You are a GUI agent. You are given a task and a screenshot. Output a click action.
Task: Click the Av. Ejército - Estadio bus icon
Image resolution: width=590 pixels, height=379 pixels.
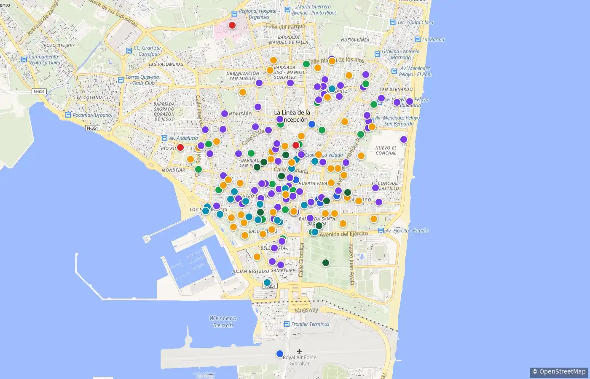point(381,231)
